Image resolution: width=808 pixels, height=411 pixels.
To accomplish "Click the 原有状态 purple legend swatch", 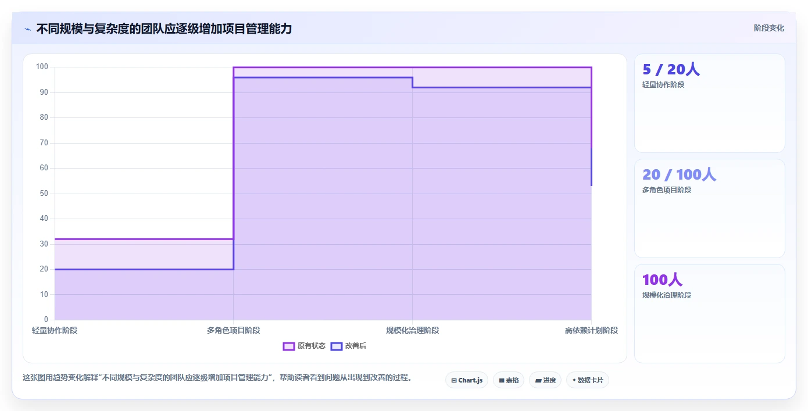I will click(x=288, y=346).
